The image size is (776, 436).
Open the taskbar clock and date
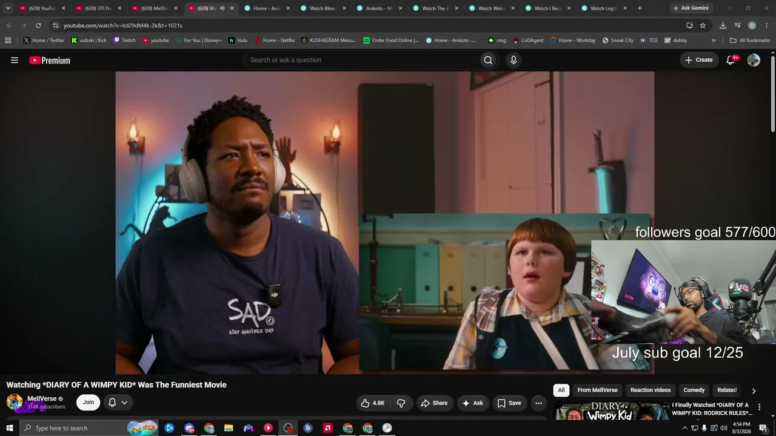click(741, 428)
